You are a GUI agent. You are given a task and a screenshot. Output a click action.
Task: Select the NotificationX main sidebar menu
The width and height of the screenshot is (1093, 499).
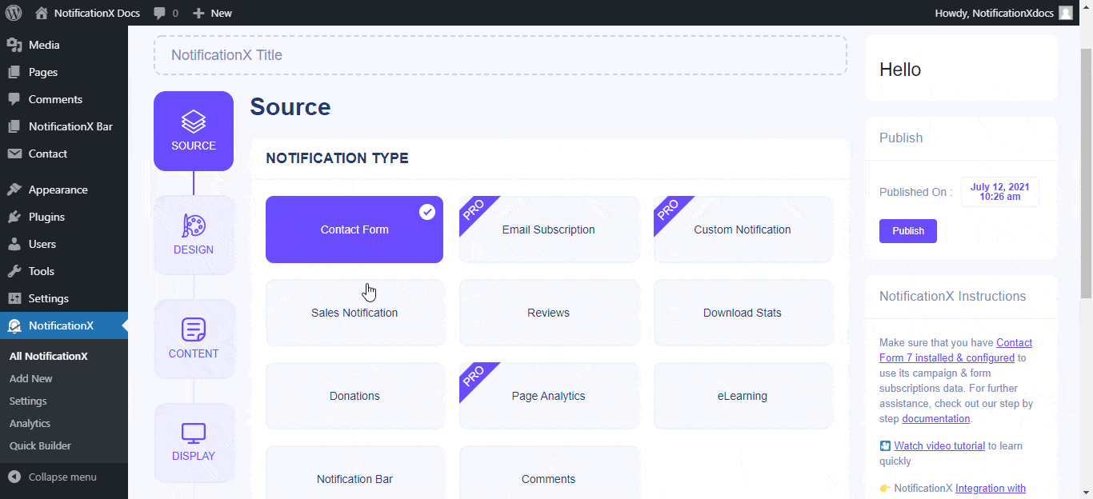64,325
